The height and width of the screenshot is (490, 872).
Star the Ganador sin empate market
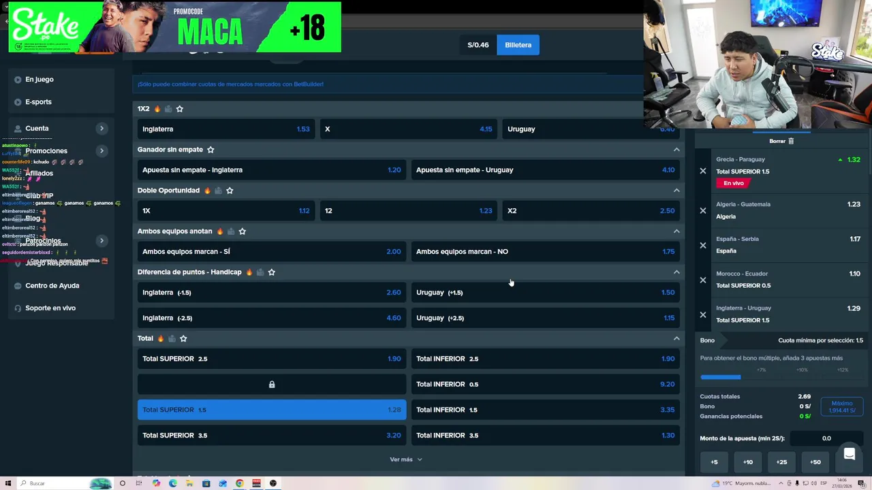(211, 150)
